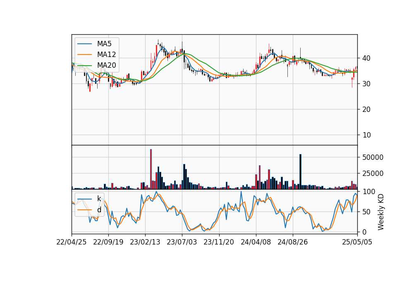397x285 pixels.
Task: Click the KD axis value 50
Action: pyautogui.click(x=366, y=211)
